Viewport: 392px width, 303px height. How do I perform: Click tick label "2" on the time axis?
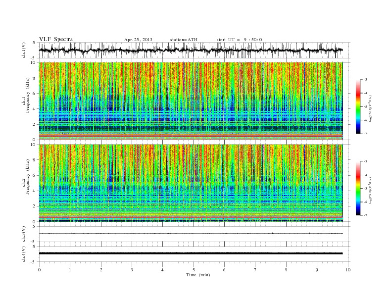[101, 270]
